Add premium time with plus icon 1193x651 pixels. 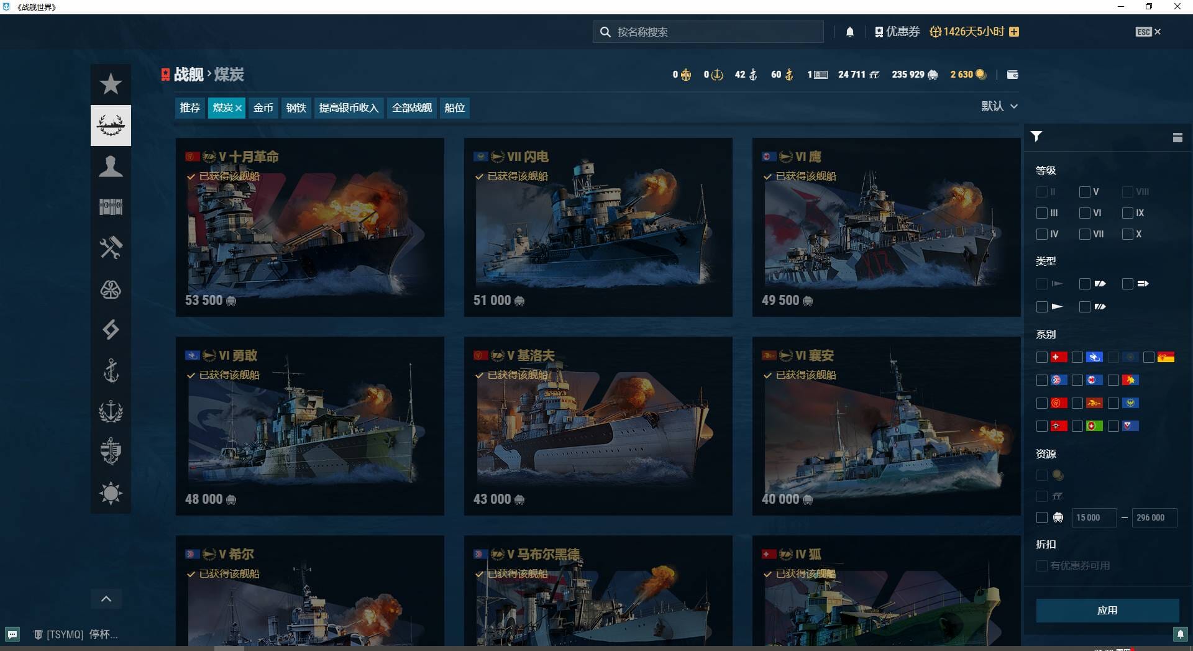click(1014, 32)
